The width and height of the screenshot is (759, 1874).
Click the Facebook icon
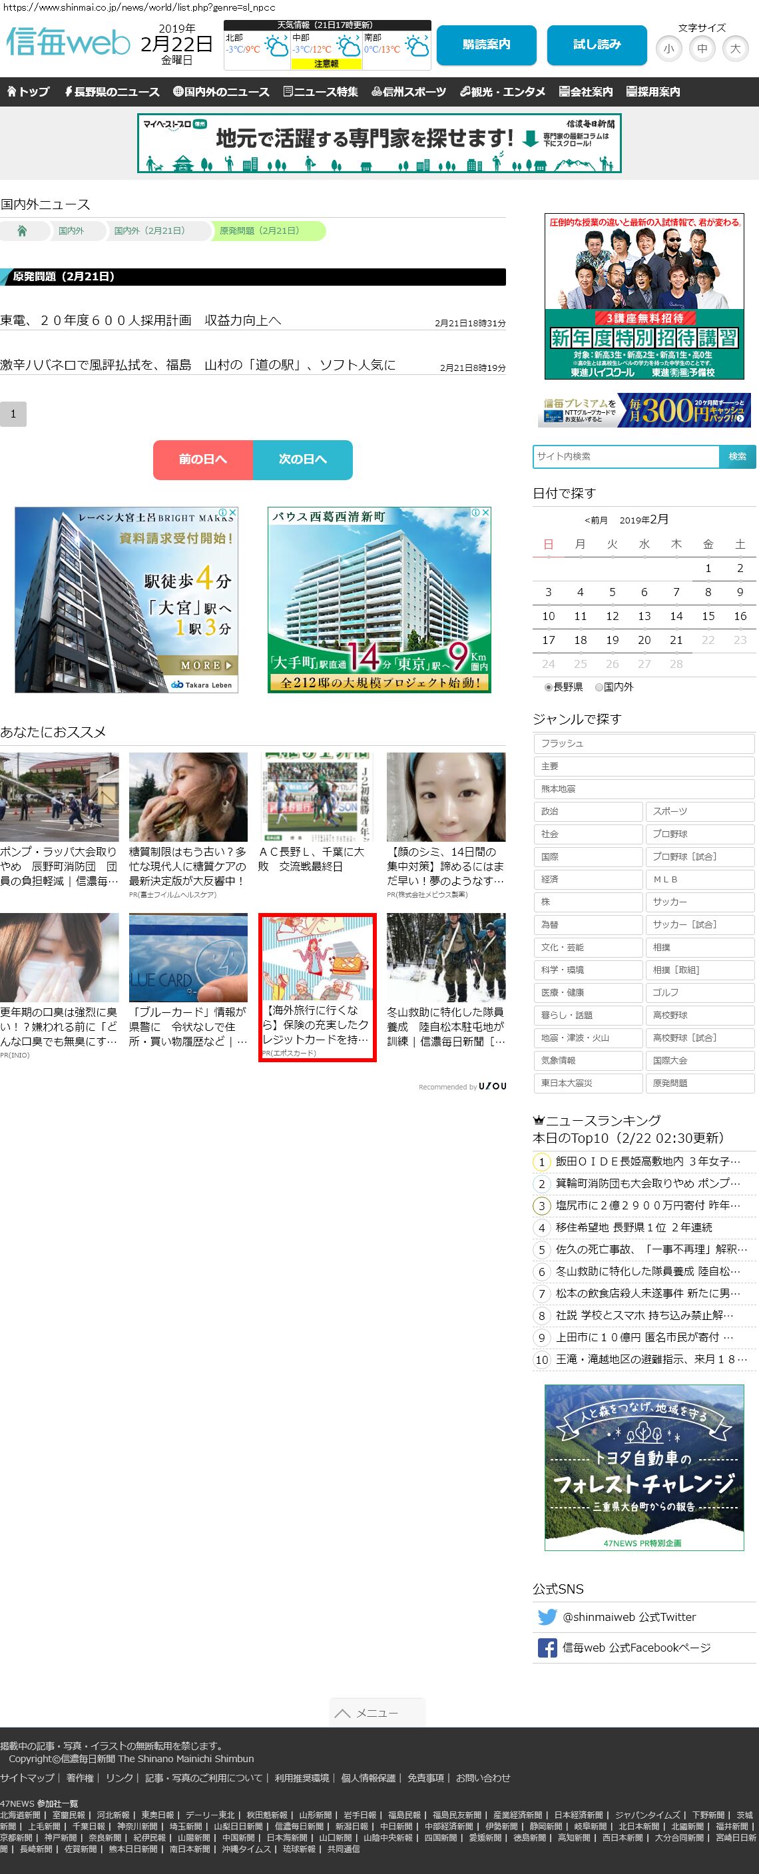pos(547,1647)
